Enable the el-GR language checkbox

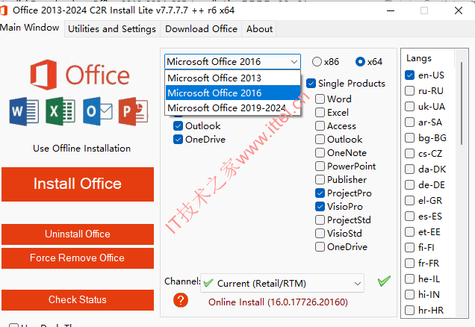click(x=409, y=200)
